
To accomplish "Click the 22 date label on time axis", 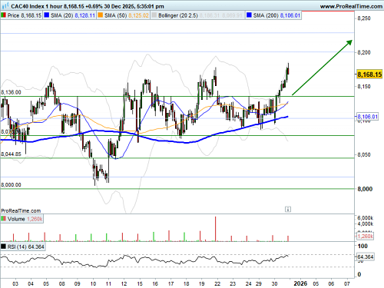I will point(217,283).
